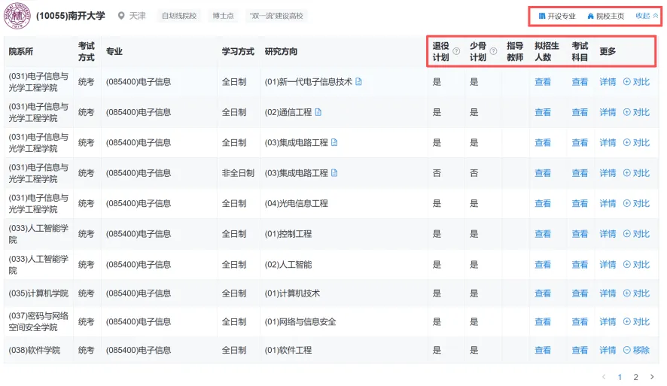The width and height of the screenshot is (667, 386).
Task: View 考试科目 for 光电信息工程
Action: click(x=580, y=203)
